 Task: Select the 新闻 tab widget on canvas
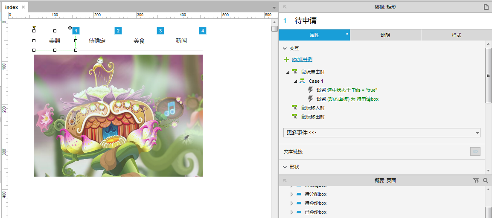181,41
